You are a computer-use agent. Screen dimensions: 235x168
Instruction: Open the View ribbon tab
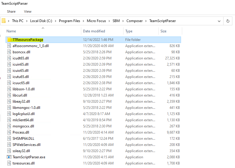click(x=28, y=11)
